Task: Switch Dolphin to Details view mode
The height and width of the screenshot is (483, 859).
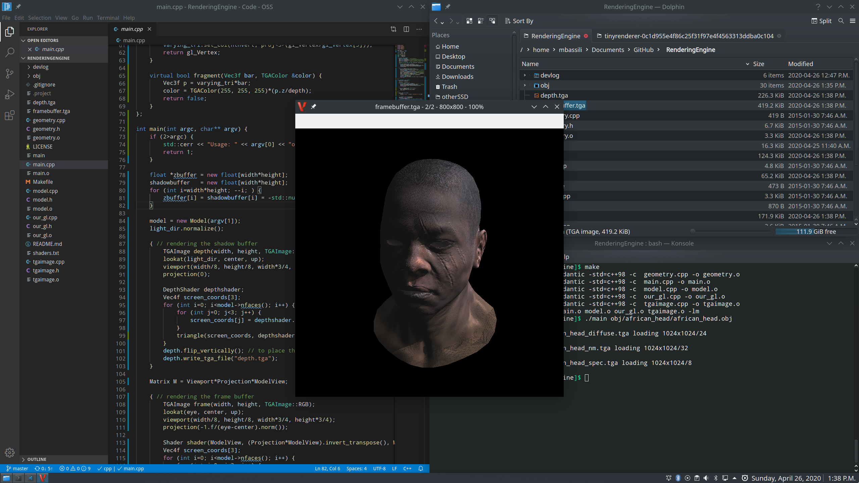Action: (x=492, y=21)
